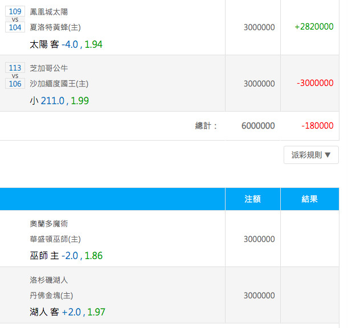Viewport: 348px width, 328px height.
Task: Click the 巫師 主 -2.0, 1.86 bet line
Action: pos(66,256)
